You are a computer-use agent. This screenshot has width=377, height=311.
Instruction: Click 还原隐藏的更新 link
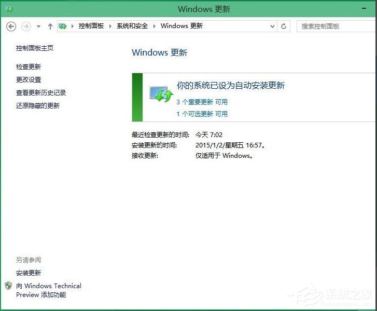point(38,106)
